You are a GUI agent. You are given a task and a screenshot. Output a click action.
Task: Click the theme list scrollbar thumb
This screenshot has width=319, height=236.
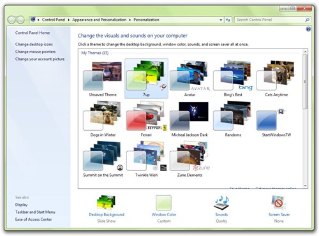[305, 82]
